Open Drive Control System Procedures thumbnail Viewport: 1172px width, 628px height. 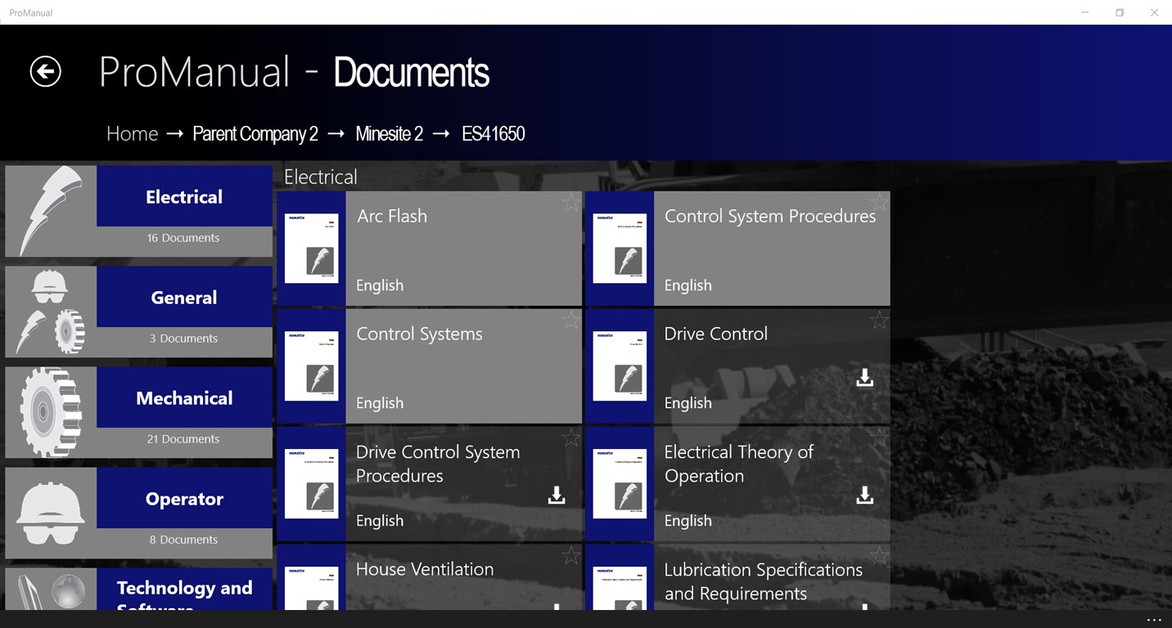pos(311,484)
